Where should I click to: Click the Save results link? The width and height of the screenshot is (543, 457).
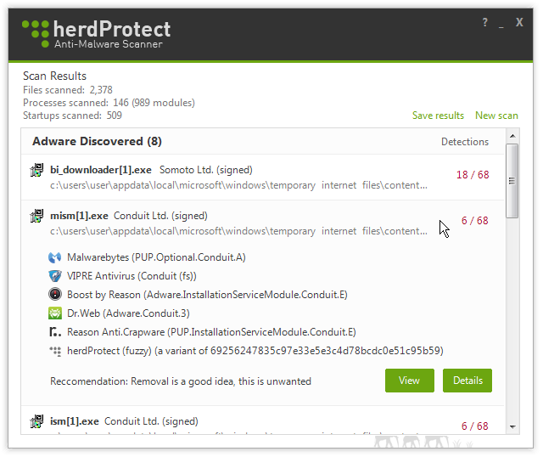pos(438,116)
